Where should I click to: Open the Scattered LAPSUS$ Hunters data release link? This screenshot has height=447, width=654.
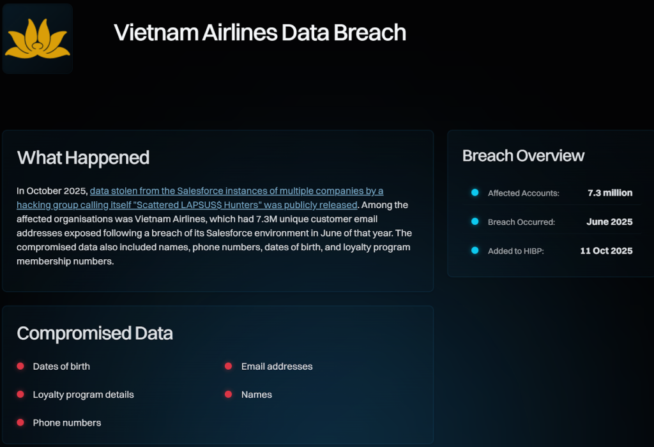200,198
